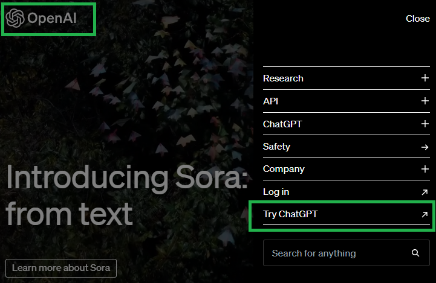This screenshot has width=436, height=283.
Task: Open the Research menu item
Action: coord(283,78)
